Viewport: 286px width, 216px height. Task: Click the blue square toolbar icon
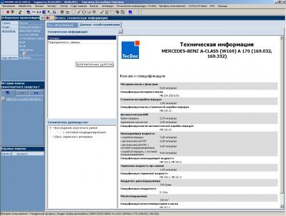pos(130,12)
